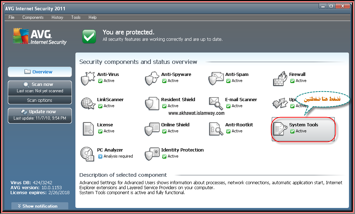Select the Update Manager gear icon
This screenshot has width=355, height=214.
click(280, 103)
